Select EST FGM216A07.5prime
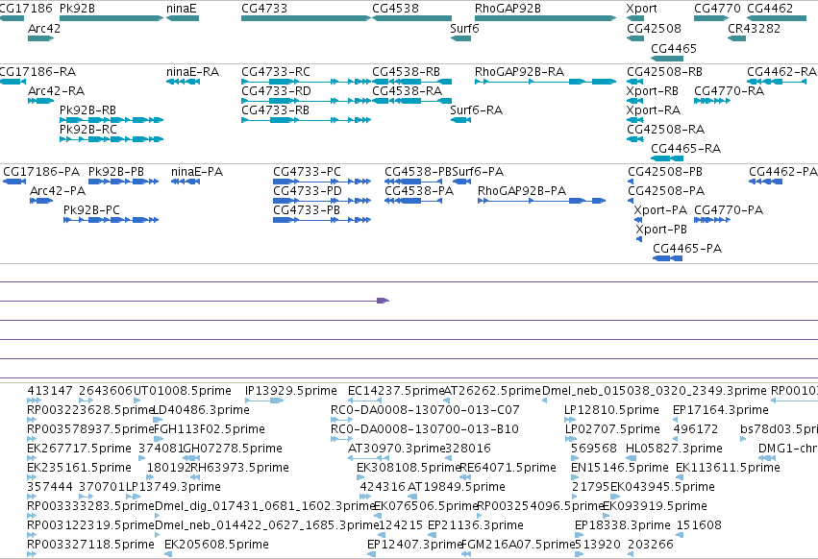 pyautogui.click(x=466, y=554)
